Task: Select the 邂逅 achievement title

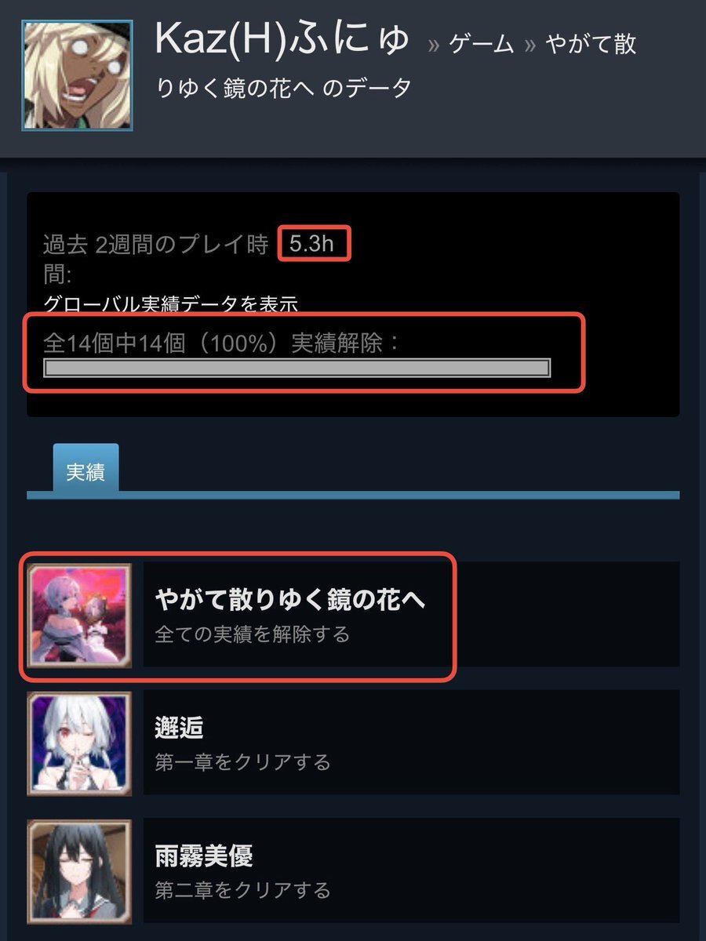Action: point(180,728)
